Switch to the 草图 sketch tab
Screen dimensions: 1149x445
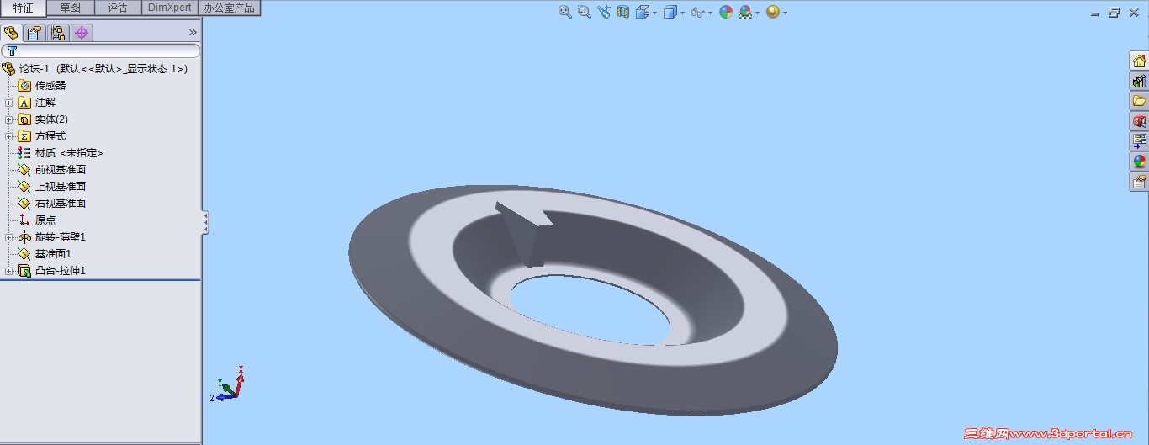pos(71,8)
